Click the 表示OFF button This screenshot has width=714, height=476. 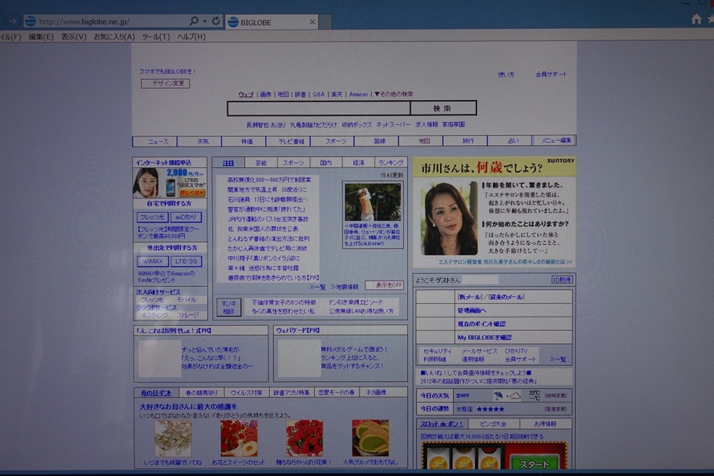pos(385,285)
